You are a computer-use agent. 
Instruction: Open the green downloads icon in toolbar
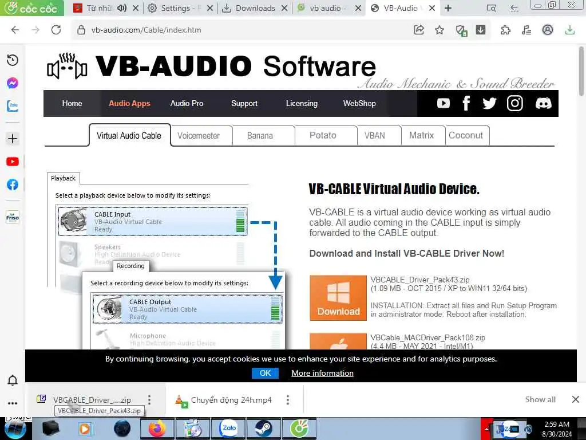pos(569,30)
